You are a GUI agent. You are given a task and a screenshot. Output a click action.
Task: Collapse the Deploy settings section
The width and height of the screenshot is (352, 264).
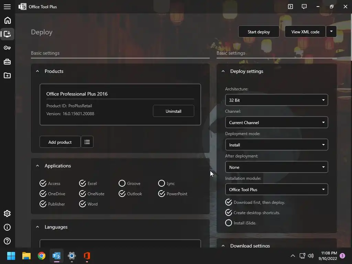coord(223,71)
